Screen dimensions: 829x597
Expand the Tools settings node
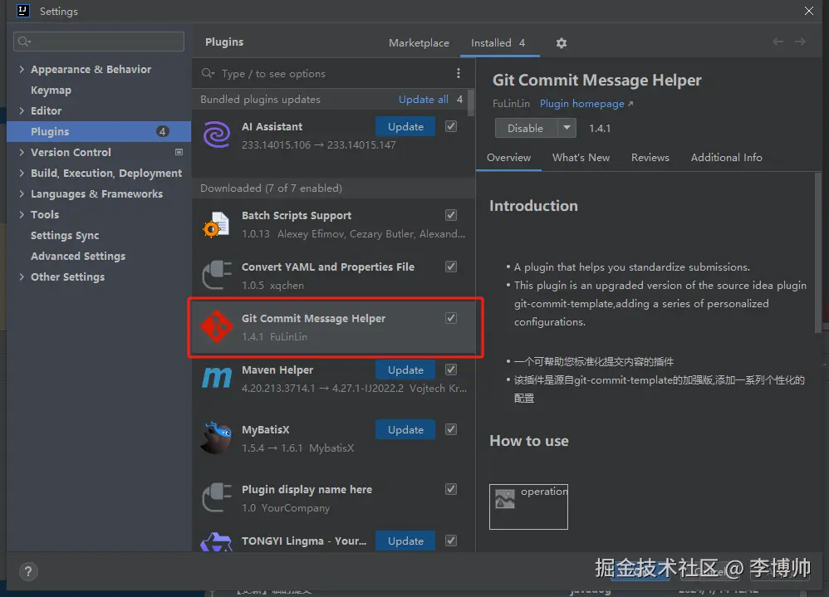(22, 214)
